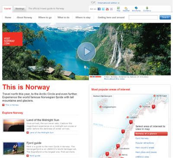Click the world map globe icon
Screen dimensions: 173x158
[93, 3]
